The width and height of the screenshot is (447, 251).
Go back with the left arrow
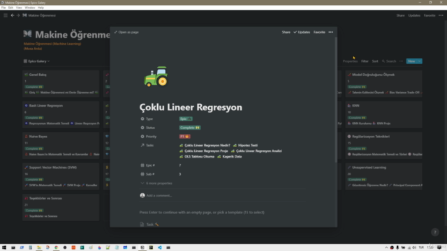point(13,15)
